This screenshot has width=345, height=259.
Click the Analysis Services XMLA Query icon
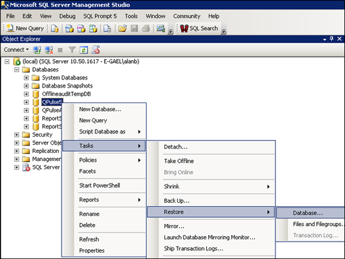[x=93, y=28]
